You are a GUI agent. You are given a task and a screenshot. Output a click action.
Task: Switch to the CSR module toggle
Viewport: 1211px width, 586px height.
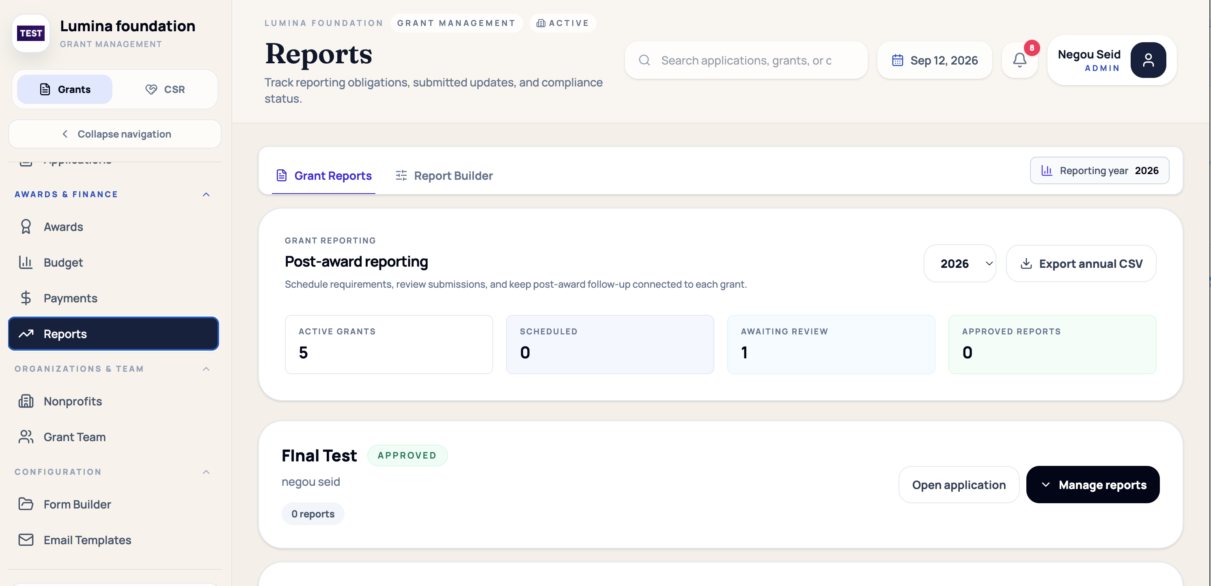tap(164, 89)
